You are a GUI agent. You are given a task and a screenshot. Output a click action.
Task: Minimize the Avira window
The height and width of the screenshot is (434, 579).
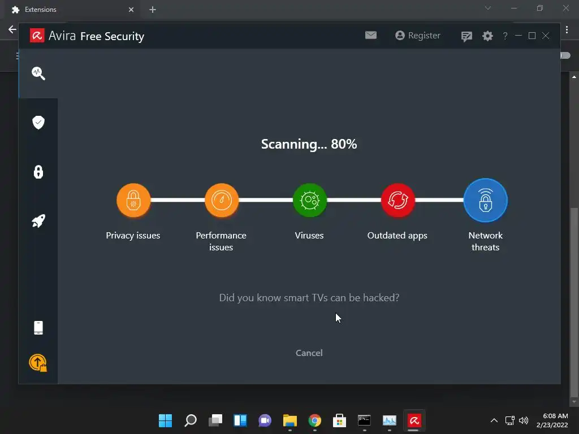click(518, 36)
